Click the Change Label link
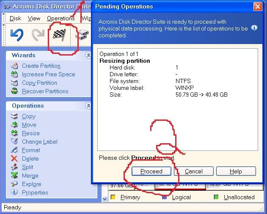 [40, 142]
